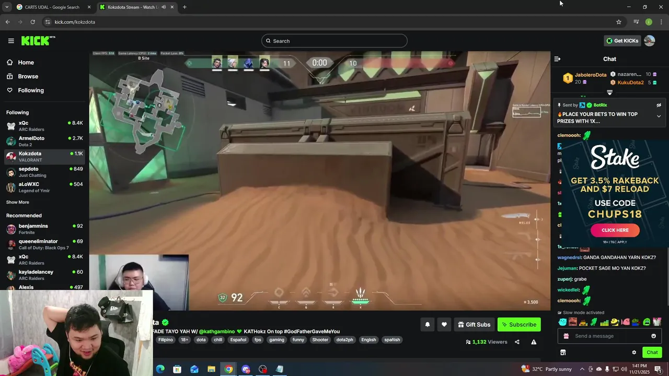
Task: Expand Show More followed channels
Action: tap(18, 202)
